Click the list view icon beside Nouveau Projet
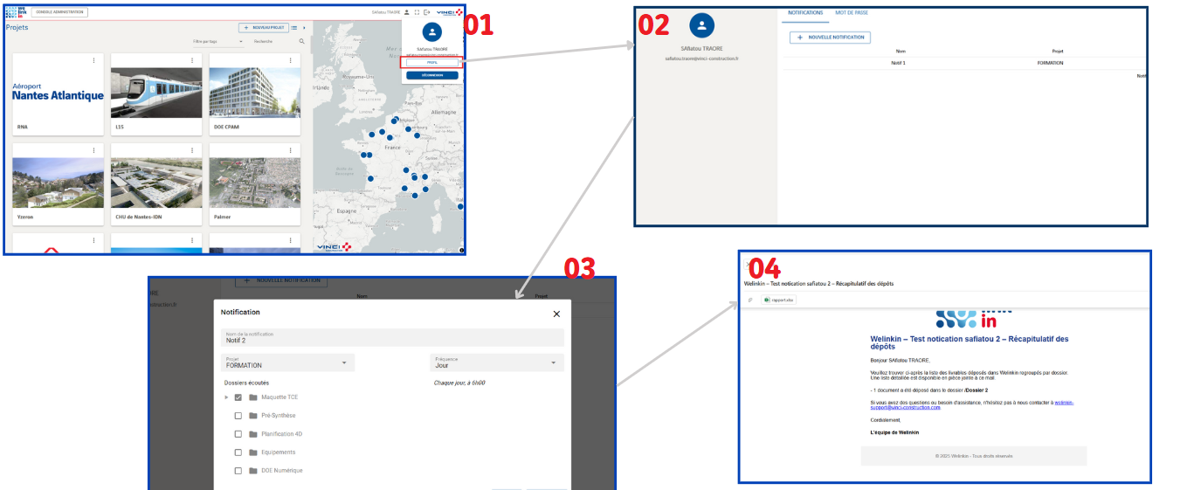The width and height of the screenshot is (1194, 490). point(294,28)
